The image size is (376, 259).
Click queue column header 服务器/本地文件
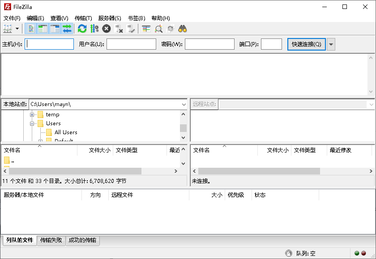[42, 195]
